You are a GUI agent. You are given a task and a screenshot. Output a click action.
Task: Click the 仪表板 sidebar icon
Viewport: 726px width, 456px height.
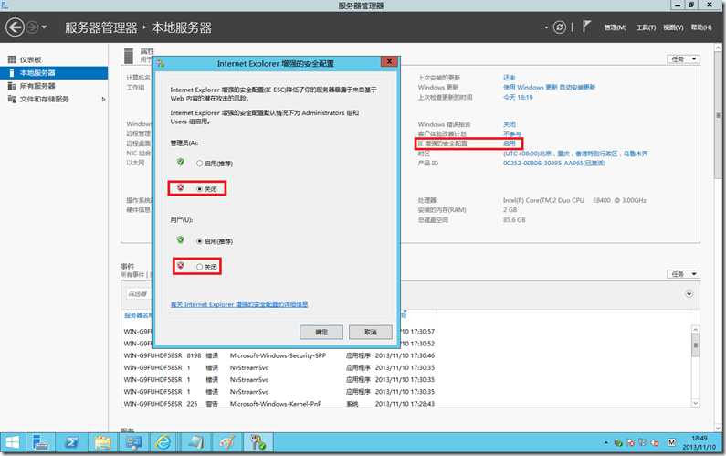point(12,59)
